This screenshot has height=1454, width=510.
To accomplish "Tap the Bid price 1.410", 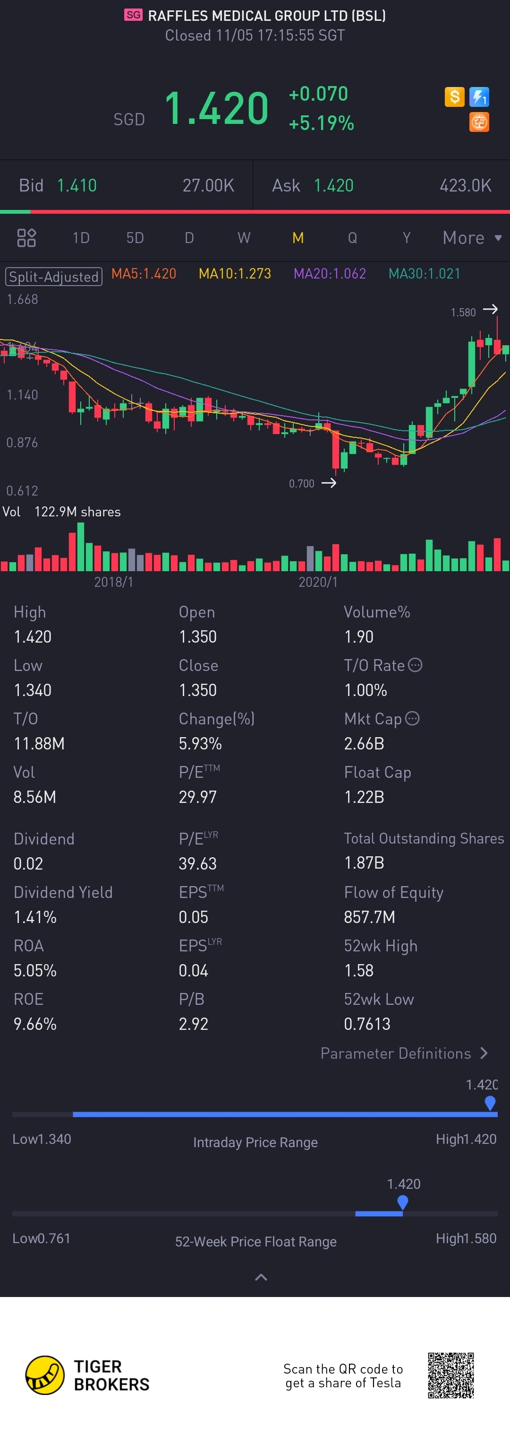I will pyautogui.click(x=76, y=186).
